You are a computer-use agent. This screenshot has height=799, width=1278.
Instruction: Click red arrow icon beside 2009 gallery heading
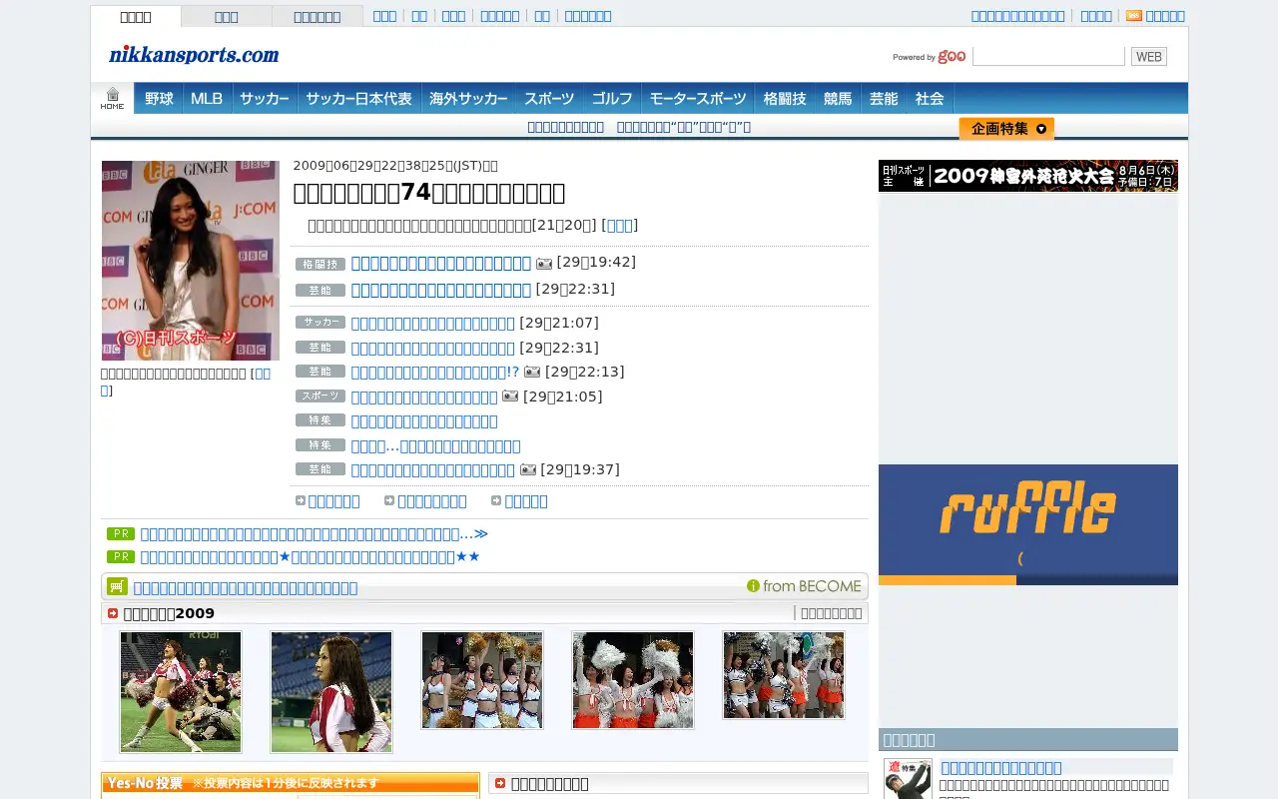113,613
